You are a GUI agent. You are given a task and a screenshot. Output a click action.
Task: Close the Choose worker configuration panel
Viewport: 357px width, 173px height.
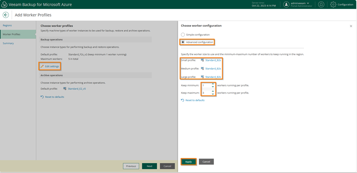tap(351, 26)
